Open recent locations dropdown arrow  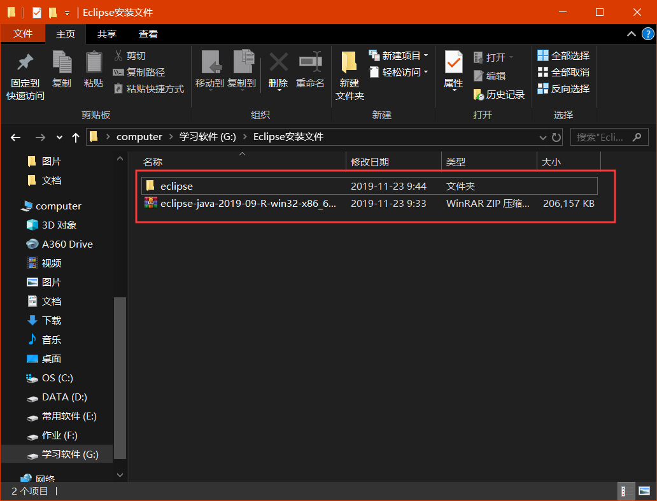pyautogui.click(x=59, y=138)
